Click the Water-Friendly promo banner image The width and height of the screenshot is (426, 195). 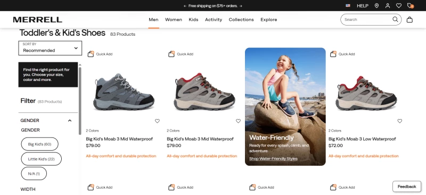285,107
